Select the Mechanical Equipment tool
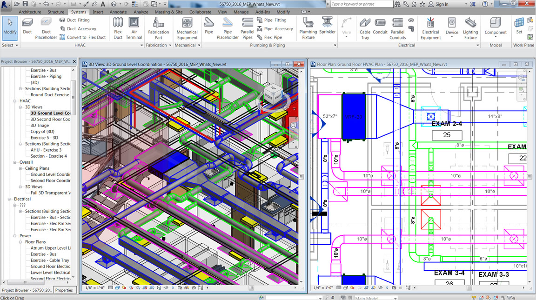The height and width of the screenshot is (300, 536). pyautogui.click(x=187, y=27)
